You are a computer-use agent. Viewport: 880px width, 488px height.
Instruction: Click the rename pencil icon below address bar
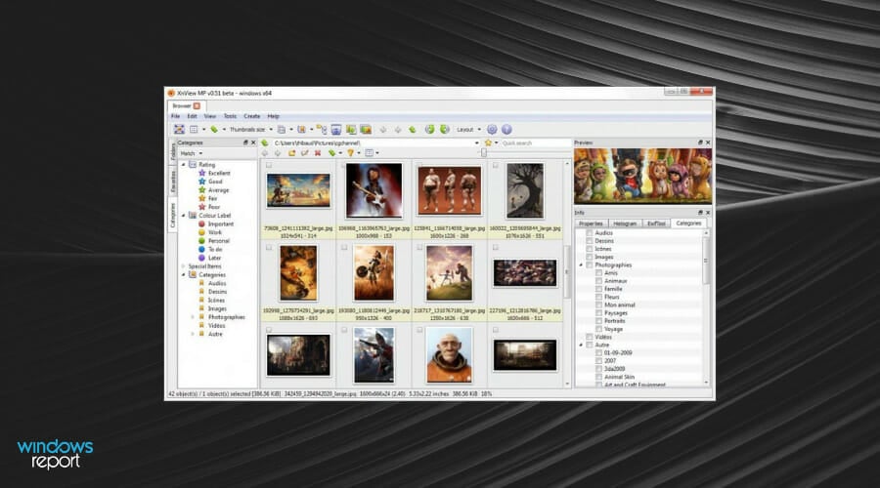[x=304, y=153]
